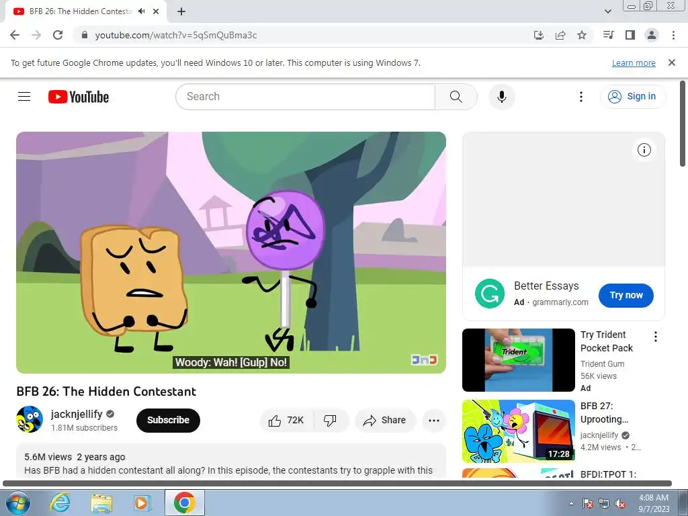
Task: Open more actions ellipsis under the video
Action: pyautogui.click(x=434, y=421)
